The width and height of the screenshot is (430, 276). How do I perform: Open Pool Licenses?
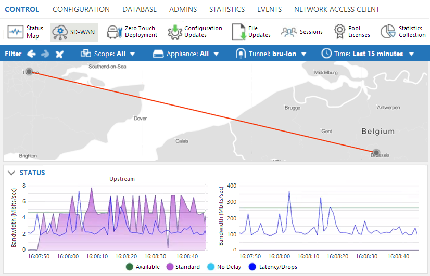pos(352,32)
